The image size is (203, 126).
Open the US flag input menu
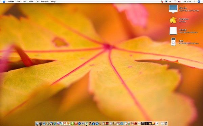pyautogui.click(x=179, y=2)
